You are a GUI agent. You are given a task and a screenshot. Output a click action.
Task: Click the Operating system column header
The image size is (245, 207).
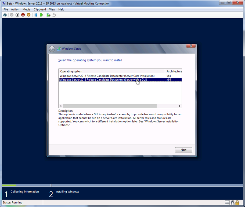[112, 71]
